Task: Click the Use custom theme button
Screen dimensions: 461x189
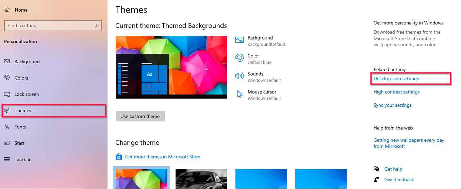Action: (140, 116)
